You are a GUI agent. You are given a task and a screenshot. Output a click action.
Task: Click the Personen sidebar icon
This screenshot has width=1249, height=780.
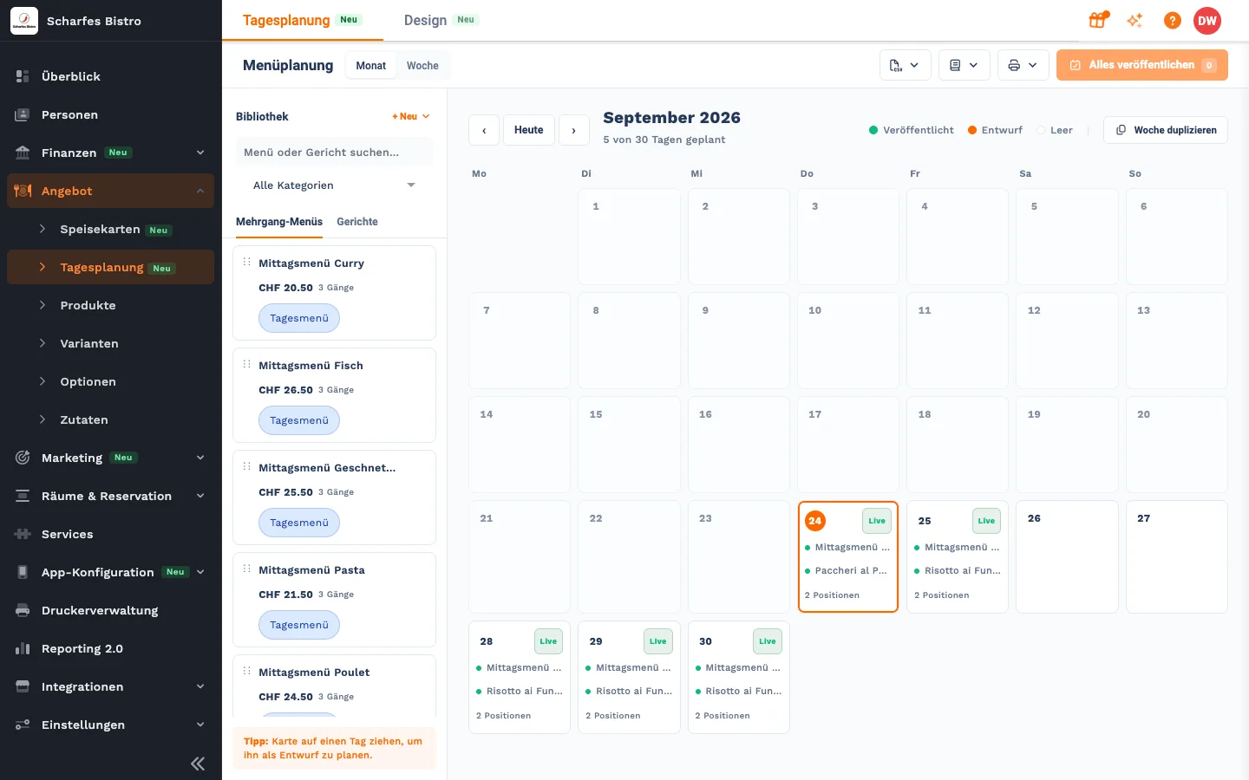click(23, 114)
